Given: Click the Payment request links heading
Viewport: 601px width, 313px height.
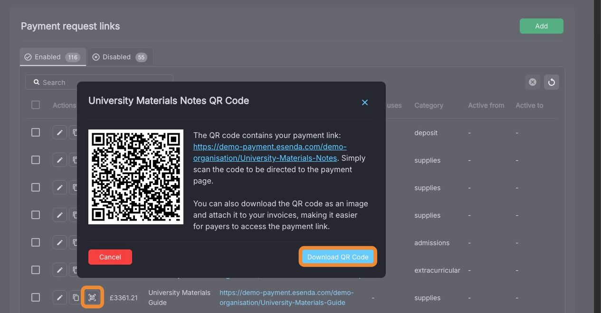Looking at the screenshot, I should (70, 26).
